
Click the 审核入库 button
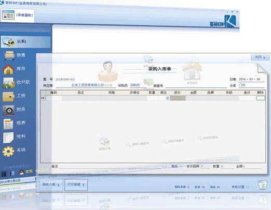click(51, 185)
